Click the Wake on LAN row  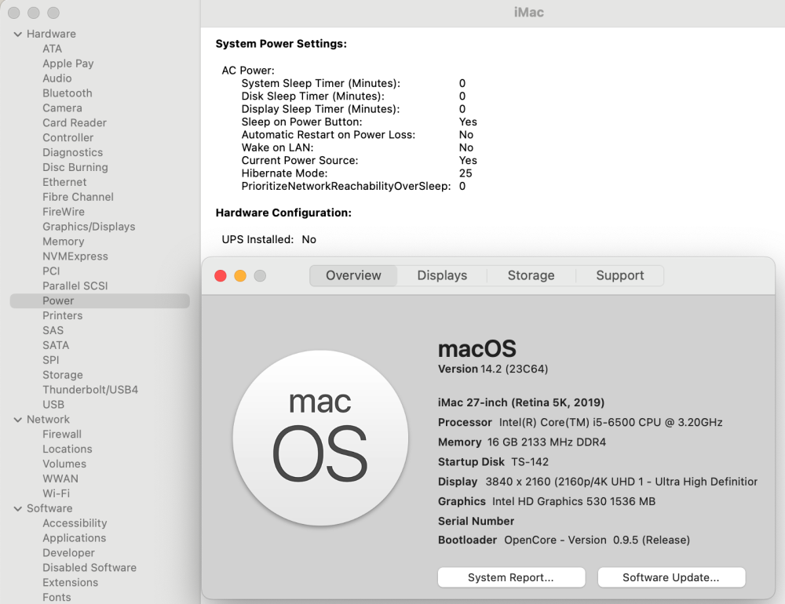pyautogui.click(x=357, y=147)
